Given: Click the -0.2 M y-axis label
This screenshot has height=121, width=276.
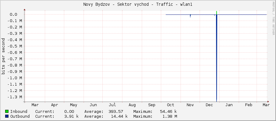Looking at the screenshot, I should pos(15,27).
